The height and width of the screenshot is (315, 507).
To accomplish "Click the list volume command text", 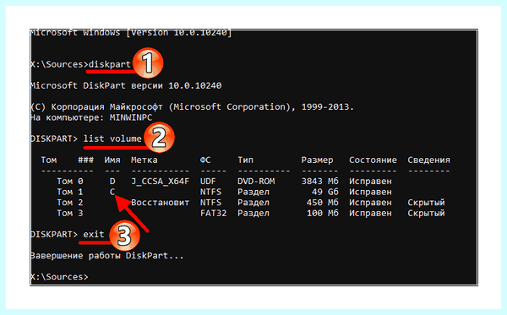I will coord(112,138).
